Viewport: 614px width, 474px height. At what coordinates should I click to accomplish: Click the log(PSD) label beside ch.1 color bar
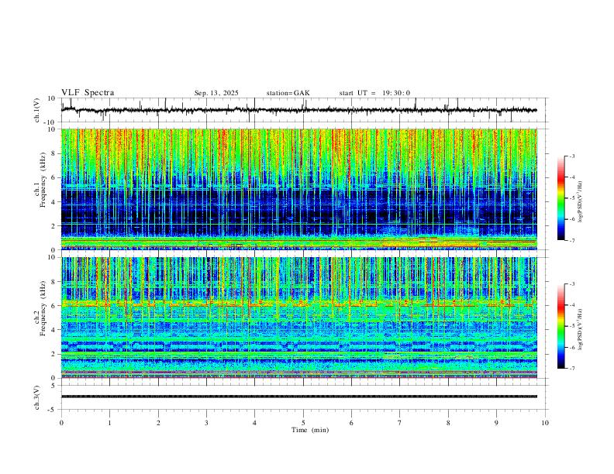click(x=581, y=202)
